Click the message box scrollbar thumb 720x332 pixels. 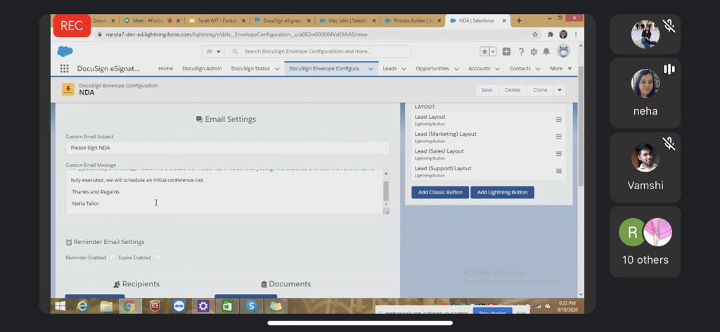(x=386, y=191)
